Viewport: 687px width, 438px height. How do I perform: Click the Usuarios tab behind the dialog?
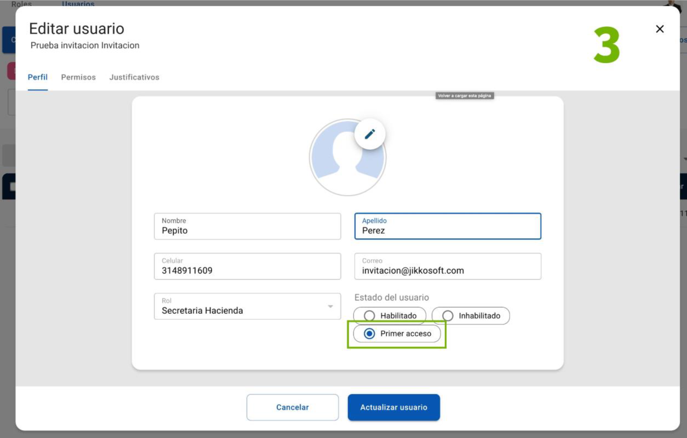pos(78,4)
